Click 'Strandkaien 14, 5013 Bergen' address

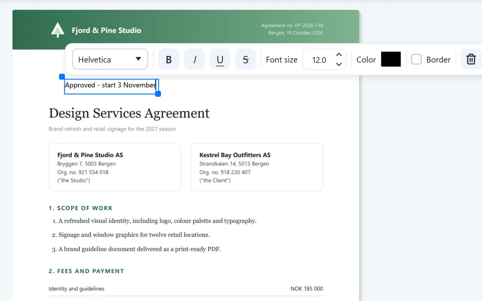pos(234,164)
